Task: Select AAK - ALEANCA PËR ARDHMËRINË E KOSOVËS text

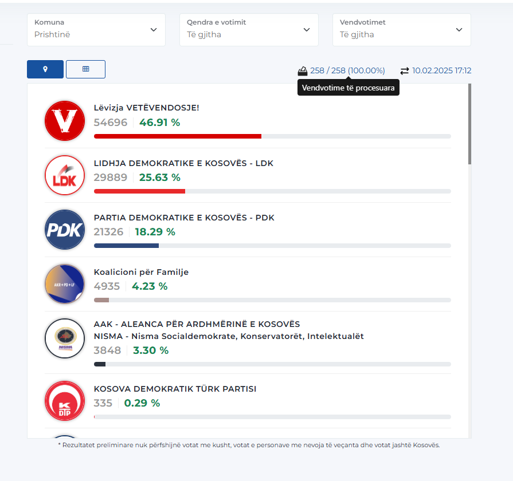Action: point(197,324)
